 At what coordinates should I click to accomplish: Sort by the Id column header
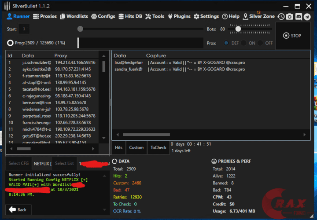10,55
